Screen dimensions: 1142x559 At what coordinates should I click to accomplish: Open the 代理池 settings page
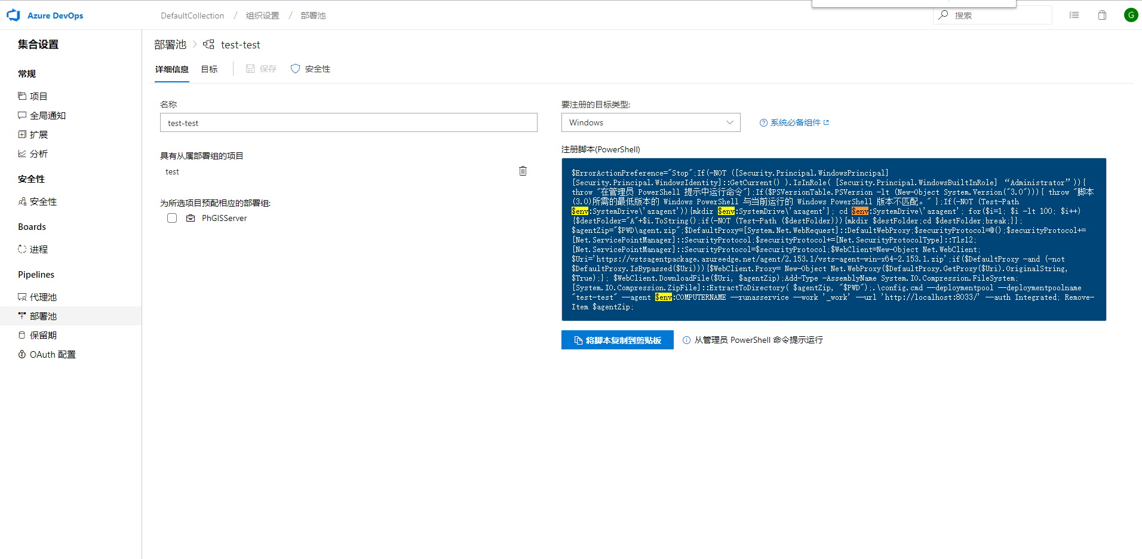pyautogui.click(x=43, y=297)
